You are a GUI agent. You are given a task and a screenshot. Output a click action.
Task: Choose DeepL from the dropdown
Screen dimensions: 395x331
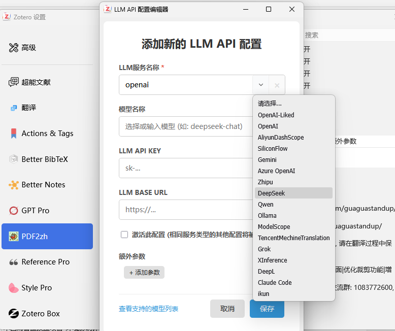(293, 271)
